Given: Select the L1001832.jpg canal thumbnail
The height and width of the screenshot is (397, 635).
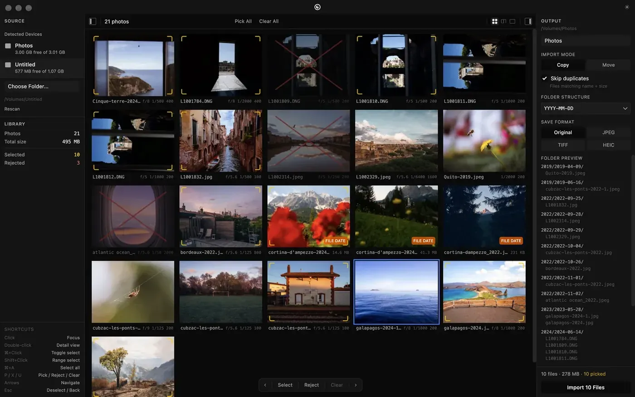Looking at the screenshot, I should point(221,141).
